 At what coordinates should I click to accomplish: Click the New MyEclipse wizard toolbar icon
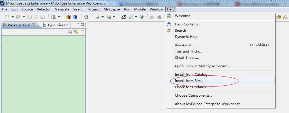pyautogui.click(x=18, y=17)
